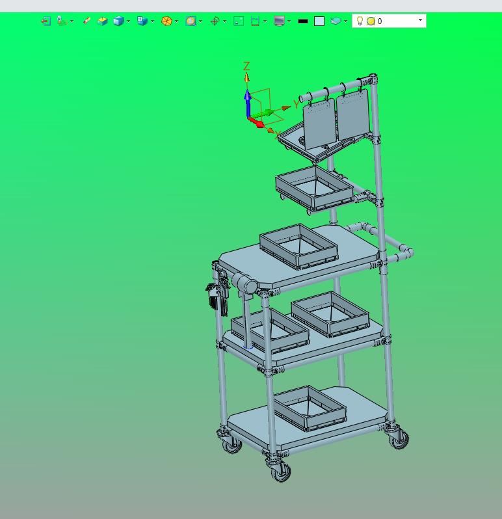Expand the monitor display dropdown arrow
This screenshot has width=502, height=519.
point(289,21)
